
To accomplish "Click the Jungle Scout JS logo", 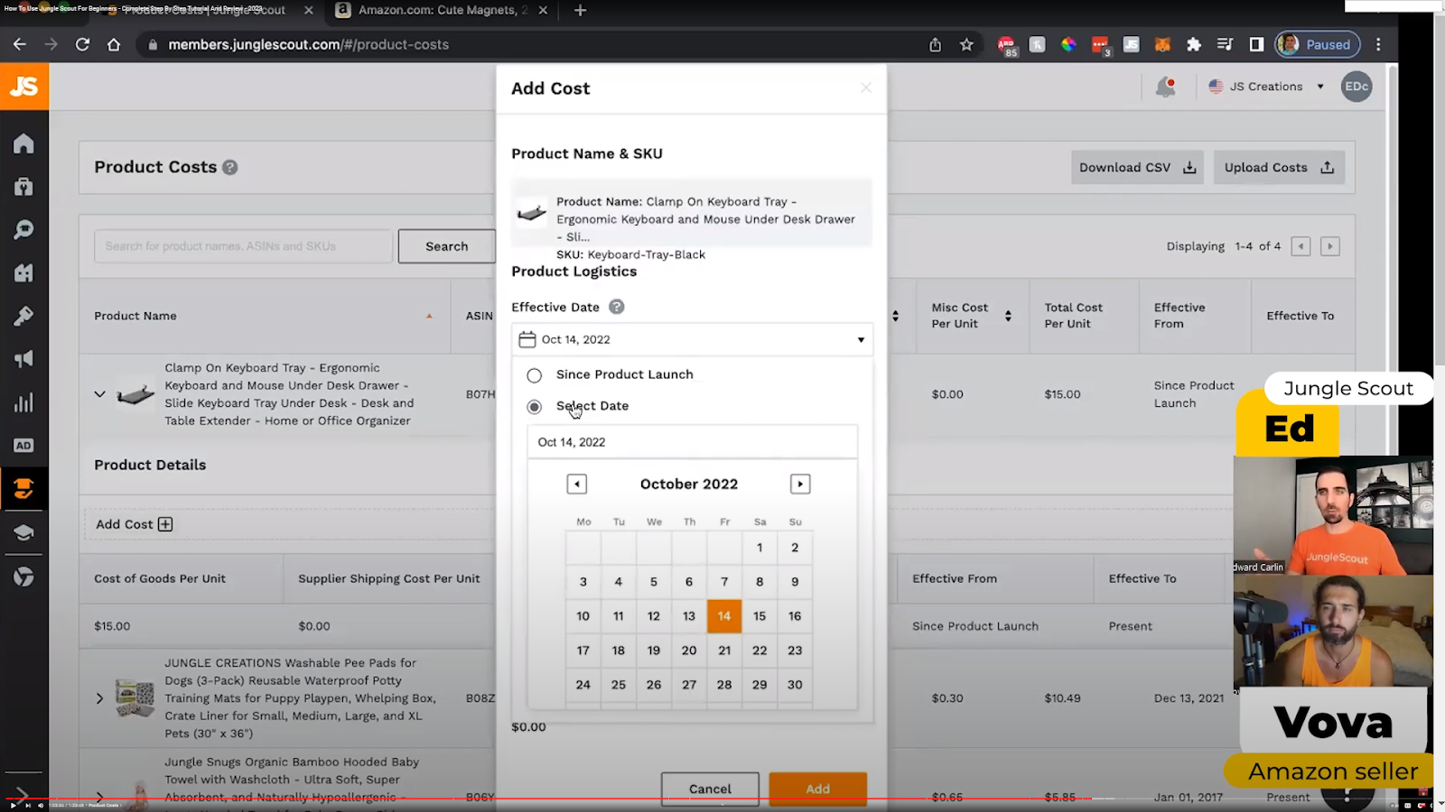I will click(24, 87).
